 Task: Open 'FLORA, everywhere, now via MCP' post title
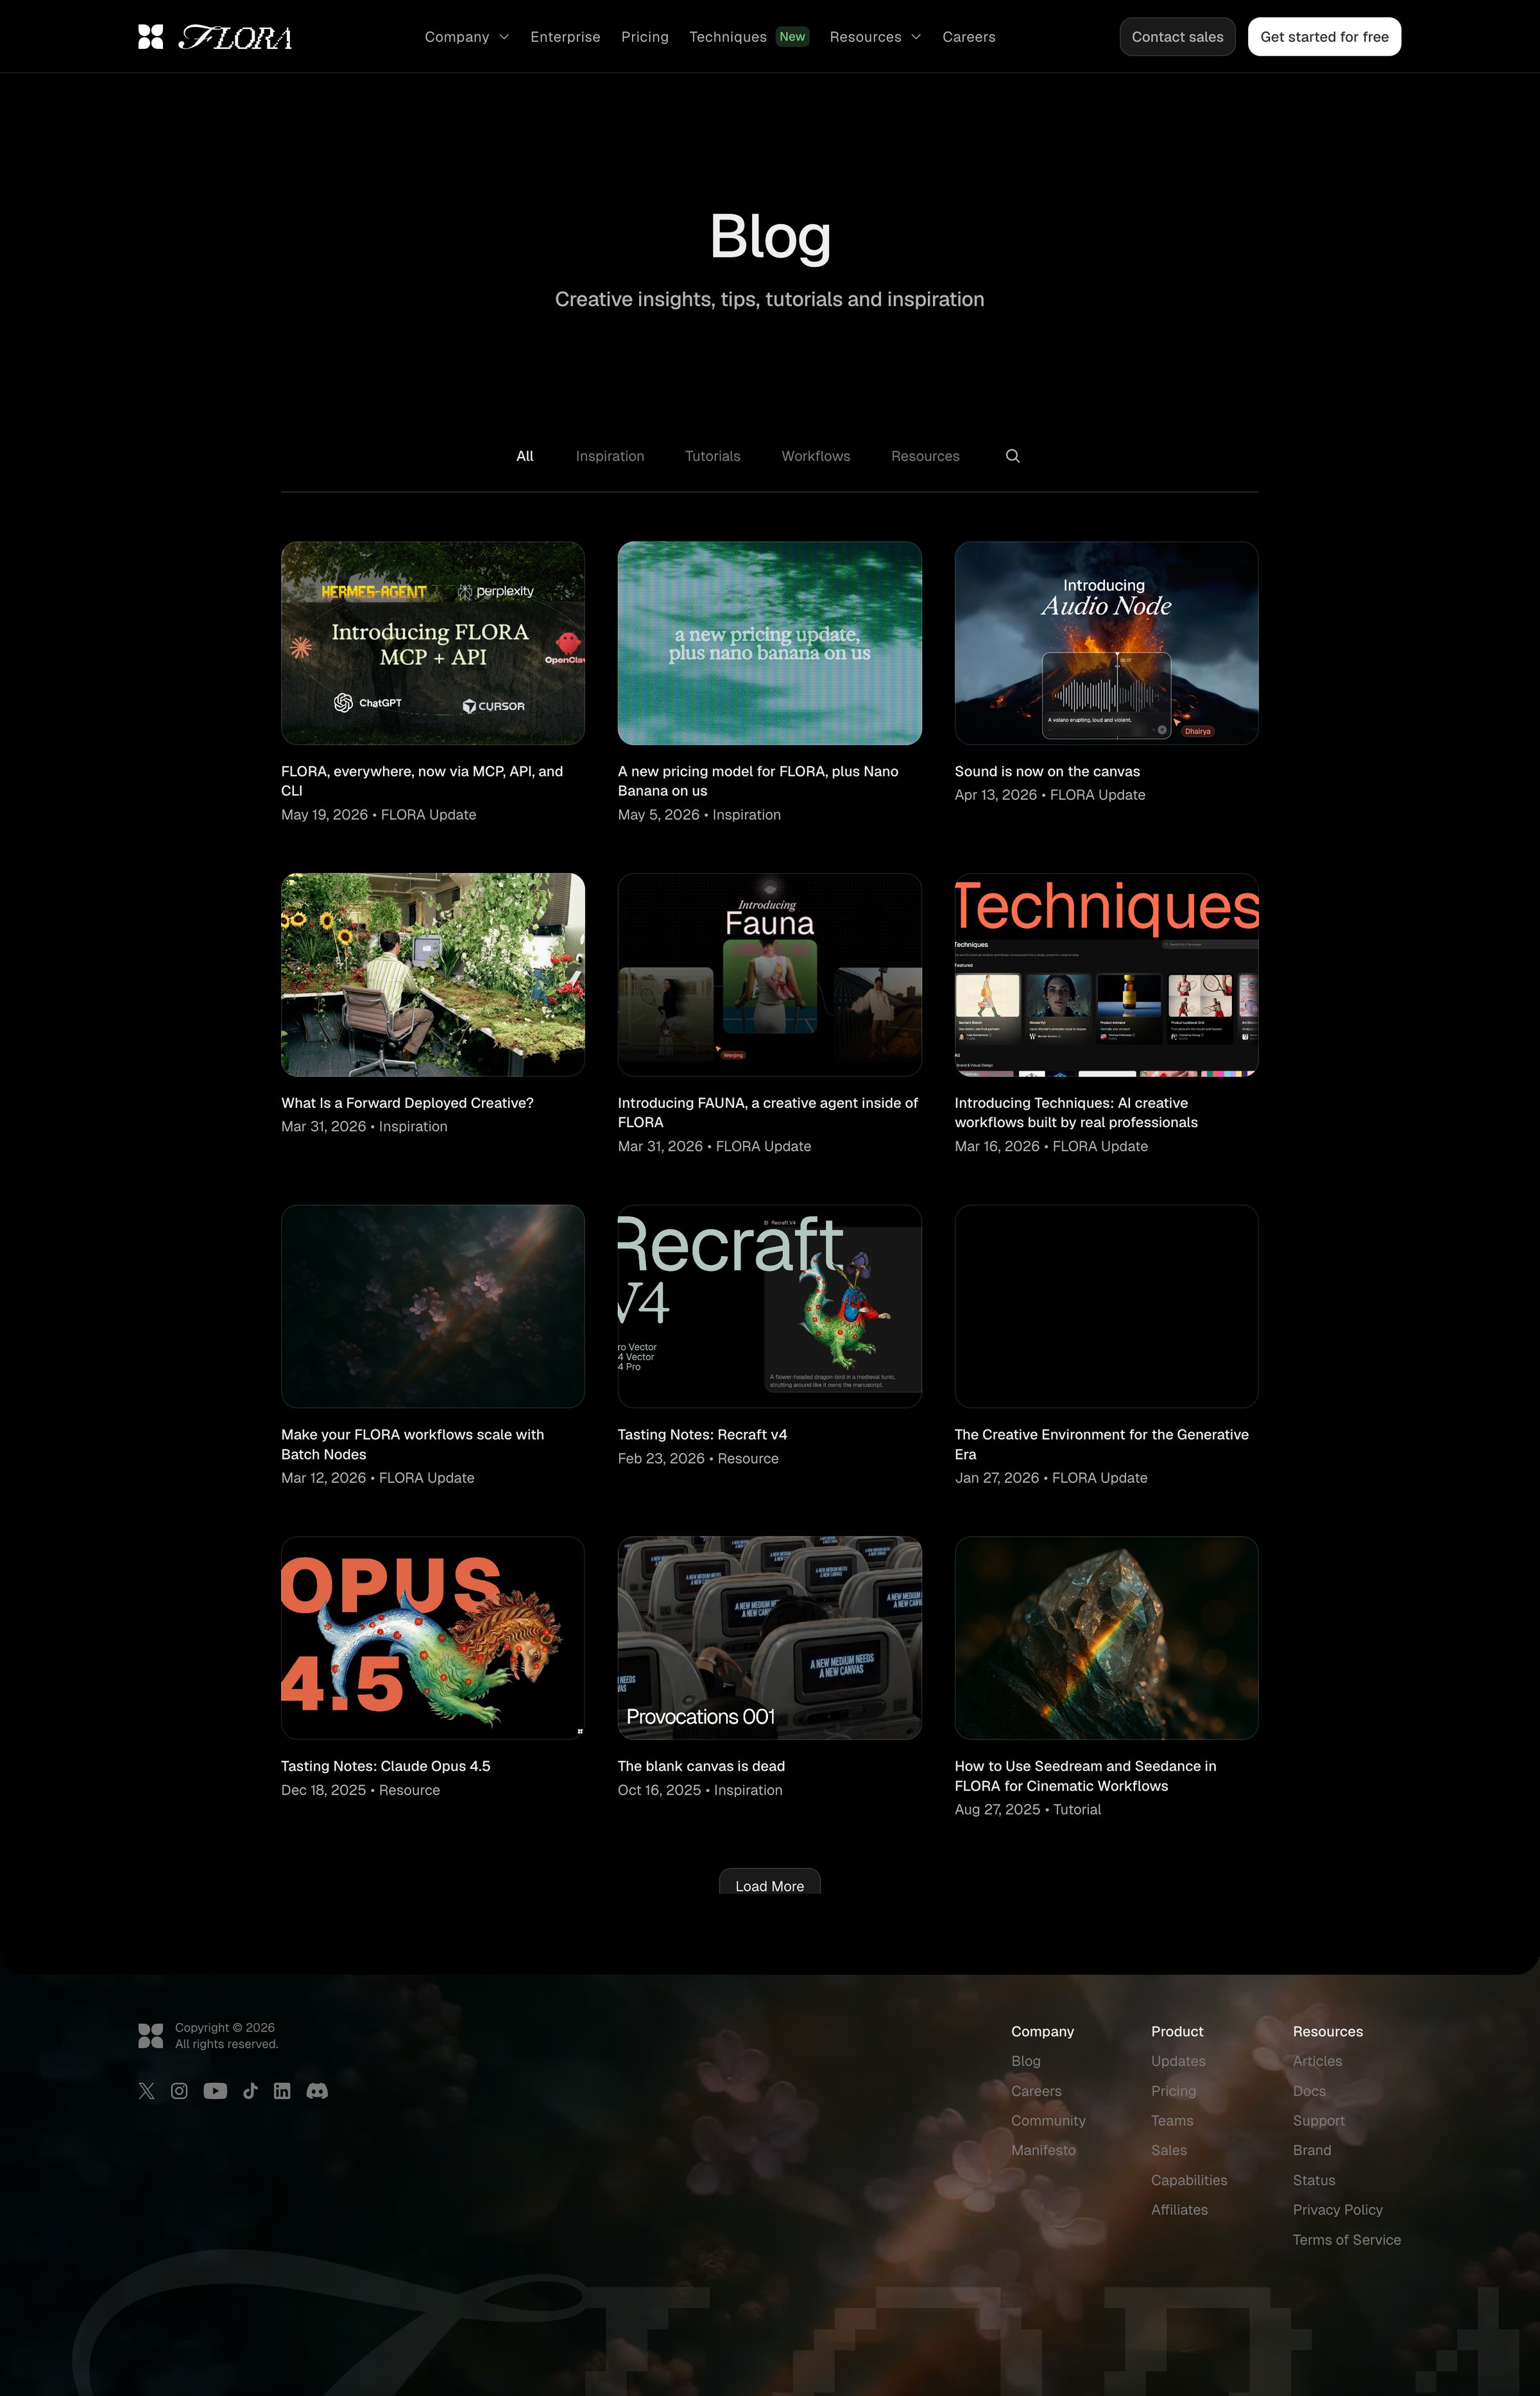point(422,781)
